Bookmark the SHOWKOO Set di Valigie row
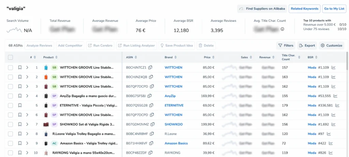This screenshot has height=157, width=349. [20, 124]
